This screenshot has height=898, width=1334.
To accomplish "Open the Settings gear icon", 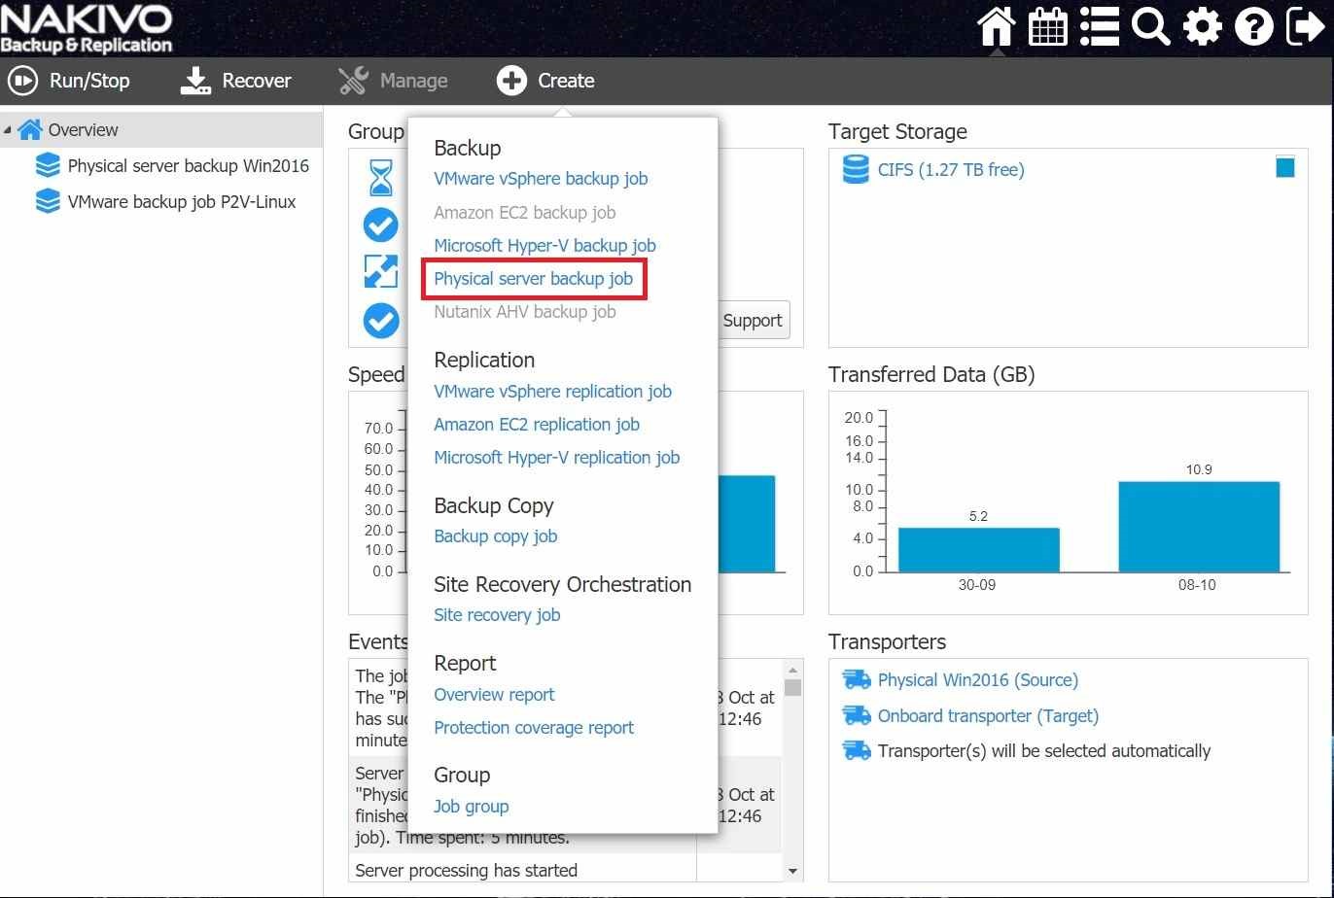I will tap(1202, 26).
